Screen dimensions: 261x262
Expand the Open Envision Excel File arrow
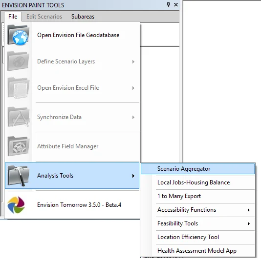click(133, 88)
